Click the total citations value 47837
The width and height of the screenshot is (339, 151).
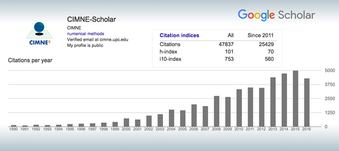[226, 44]
